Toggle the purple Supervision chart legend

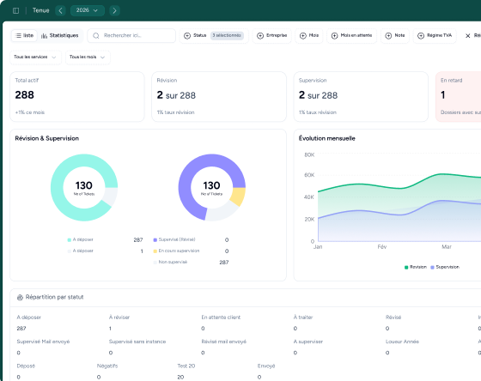click(x=445, y=267)
